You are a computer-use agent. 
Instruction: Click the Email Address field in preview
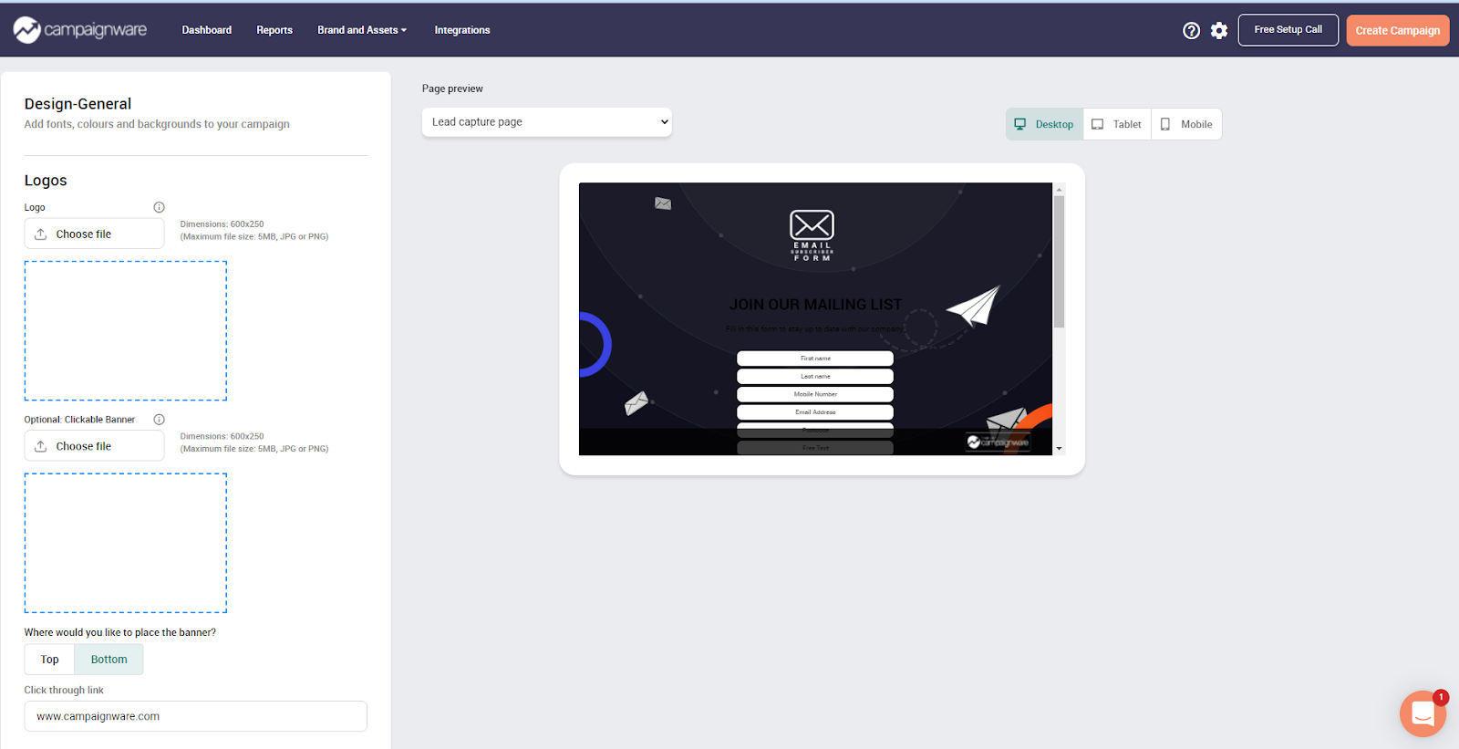(x=815, y=412)
